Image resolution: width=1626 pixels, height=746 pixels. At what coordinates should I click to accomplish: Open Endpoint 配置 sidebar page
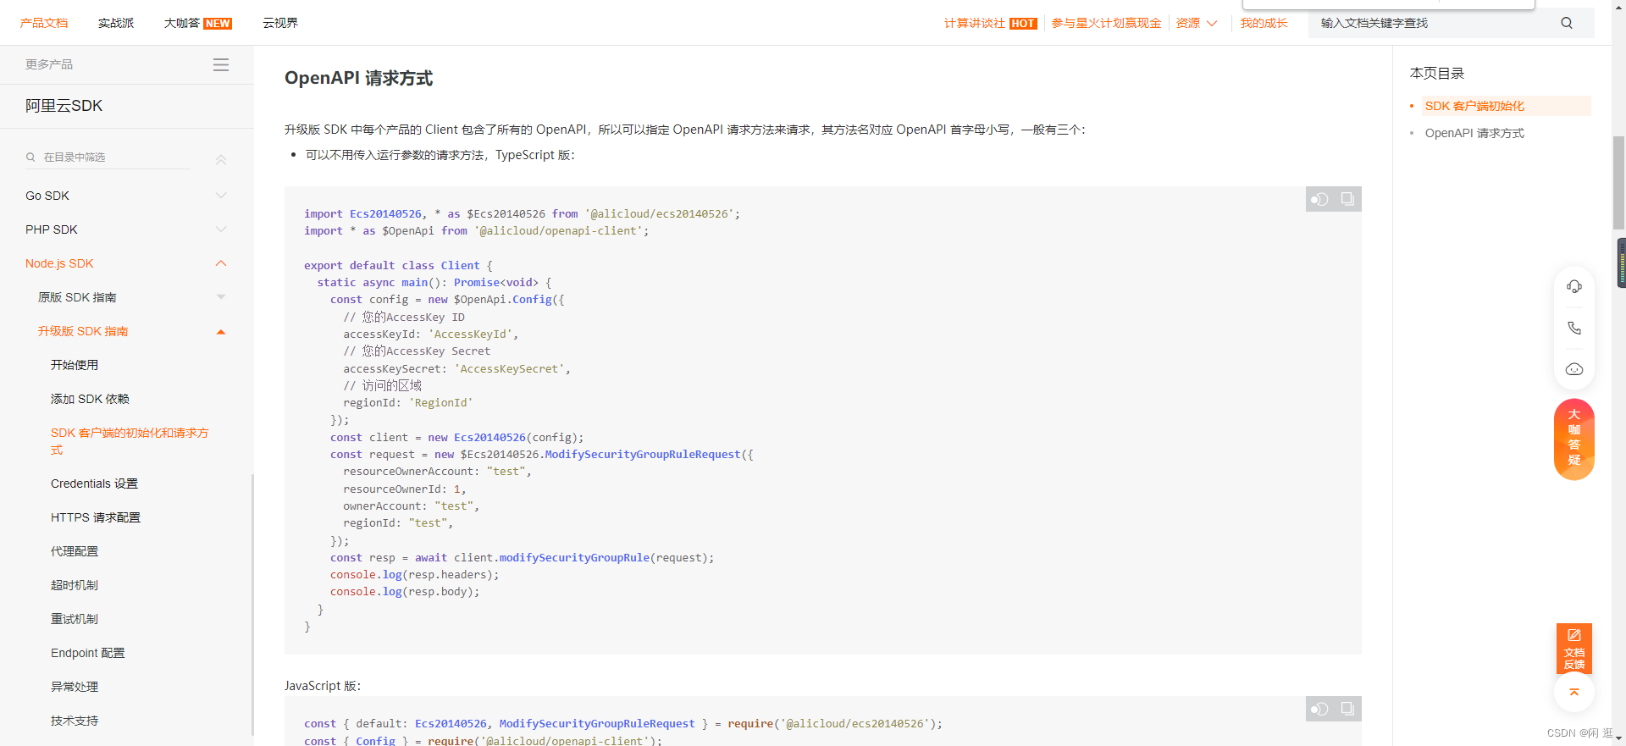coord(88,653)
